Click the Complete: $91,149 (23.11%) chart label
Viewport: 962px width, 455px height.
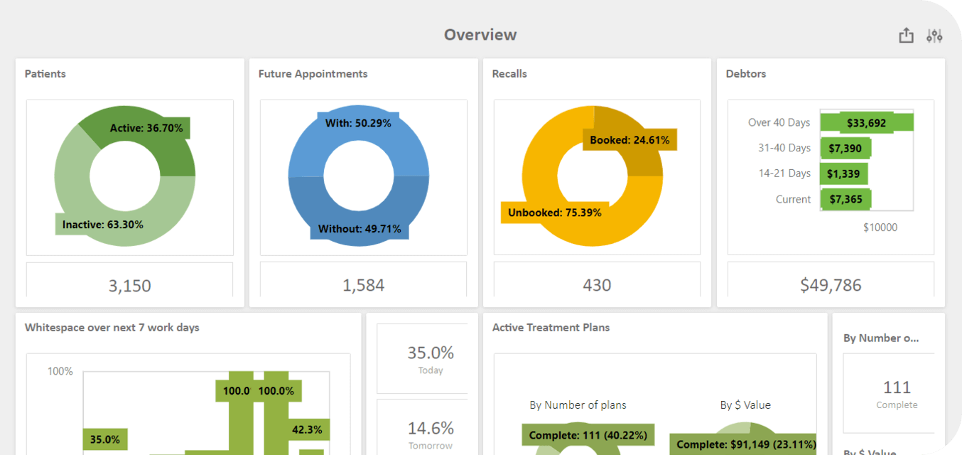(743, 444)
